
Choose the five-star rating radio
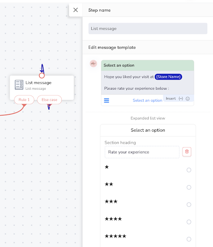189,239
